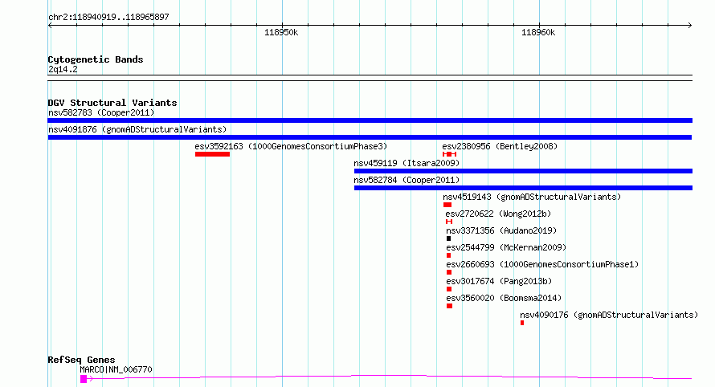Click the 2q14.2 cytogenetic band label
The width and height of the screenshot is (715, 387).
click(63, 69)
